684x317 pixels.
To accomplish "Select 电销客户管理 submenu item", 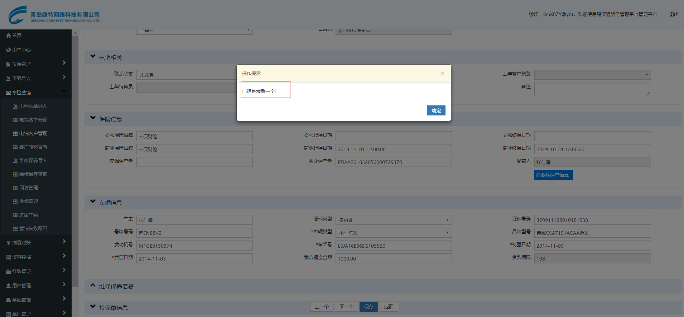I will tap(33, 133).
